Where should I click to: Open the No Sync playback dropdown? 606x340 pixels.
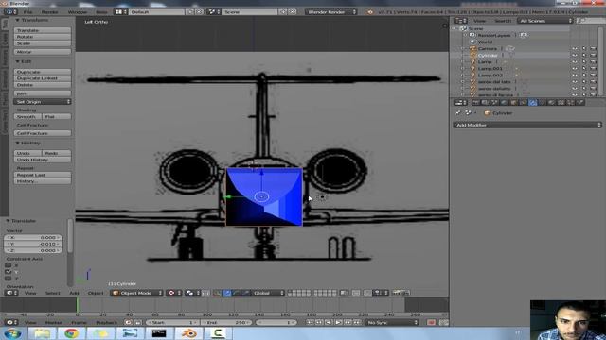point(392,322)
